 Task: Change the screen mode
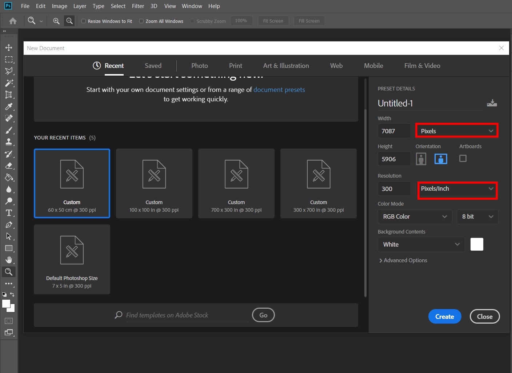[x=9, y=332]
